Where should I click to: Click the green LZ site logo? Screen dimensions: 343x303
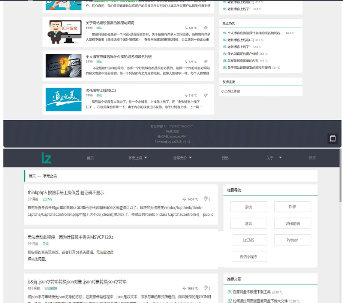pos(46,158)
